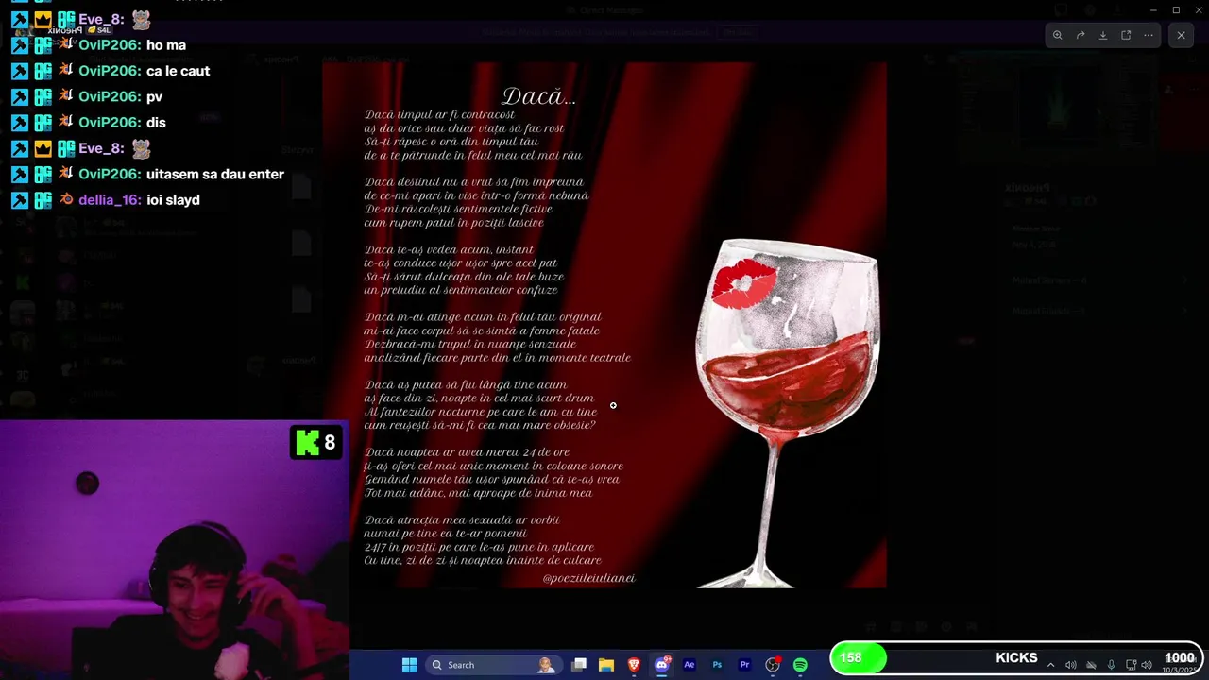This screenshot has height=680, width=1209.
Task: Click the Discord window minimize button
Action: [1153, 10]
